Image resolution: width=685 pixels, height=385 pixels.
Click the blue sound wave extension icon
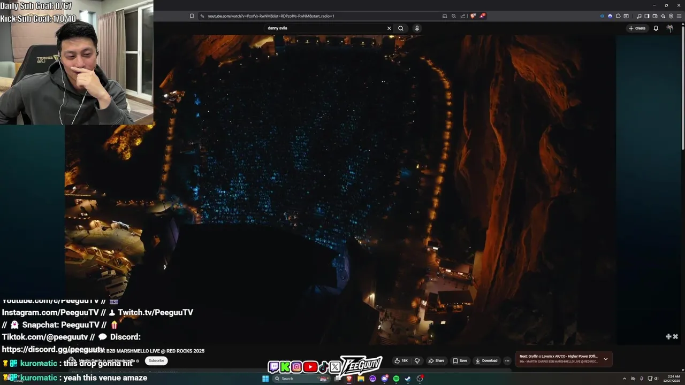pos(602,16)
